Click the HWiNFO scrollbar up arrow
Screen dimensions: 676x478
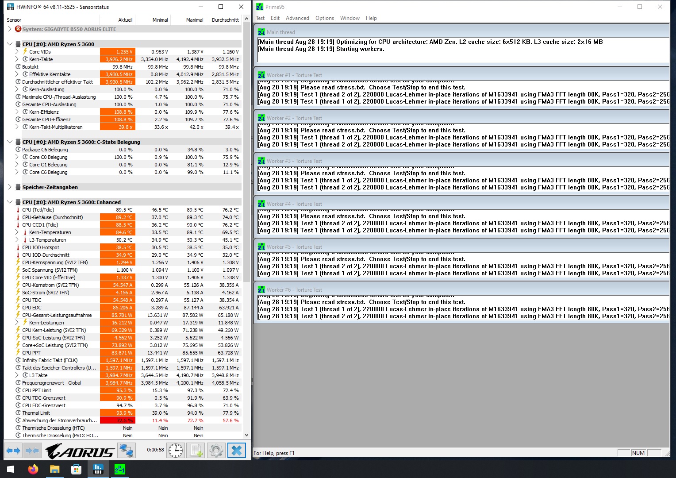246,19
